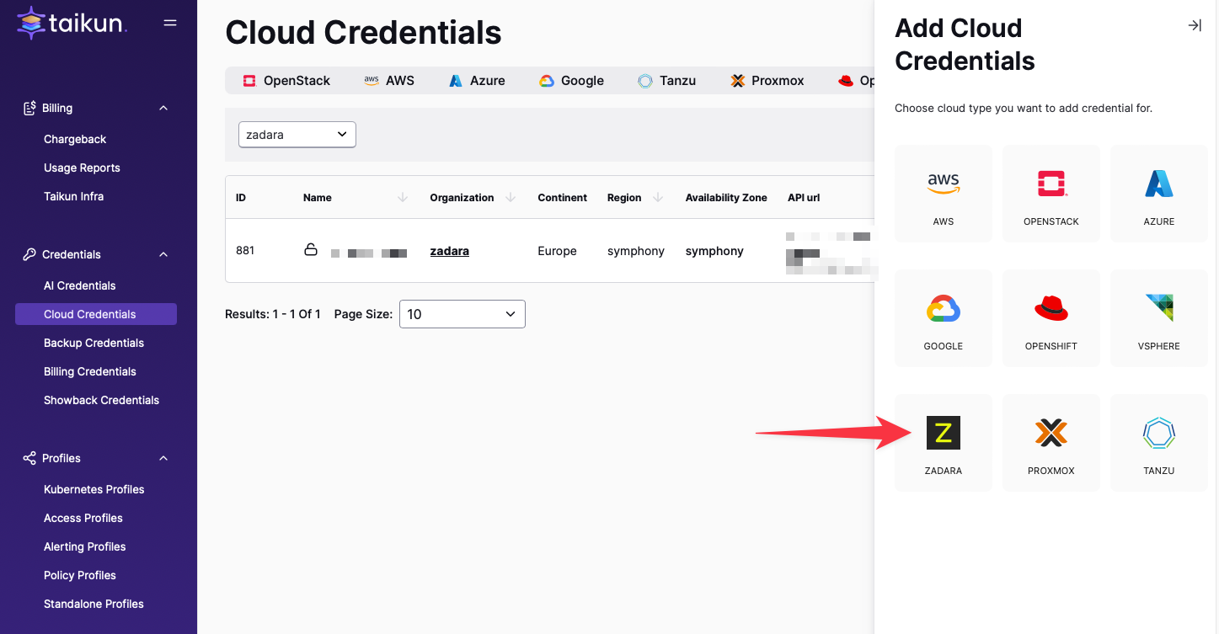This screenshot has width=1219, height=634.
Task: Sort the table by Organization arrow
Action: (511, 198)
